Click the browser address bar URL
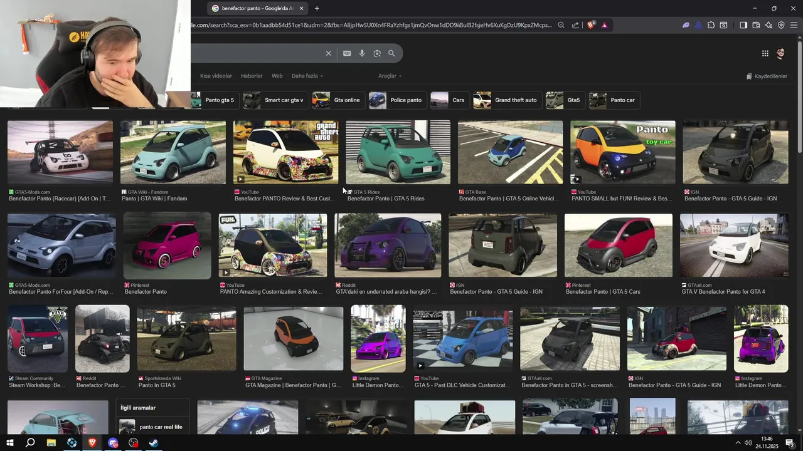The width and height of the screenshot is (803, 451). (371, 25)
